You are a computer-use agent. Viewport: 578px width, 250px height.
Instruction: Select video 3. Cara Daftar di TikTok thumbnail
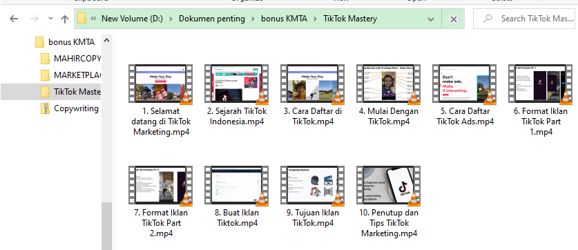[x=313, y=84]
